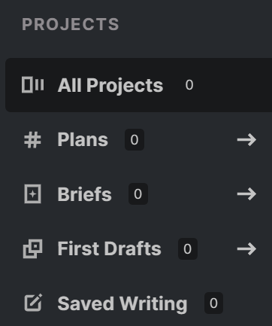Click the Saved Writing count badge
Screen dimensions: 272x326
click(213, 303)
